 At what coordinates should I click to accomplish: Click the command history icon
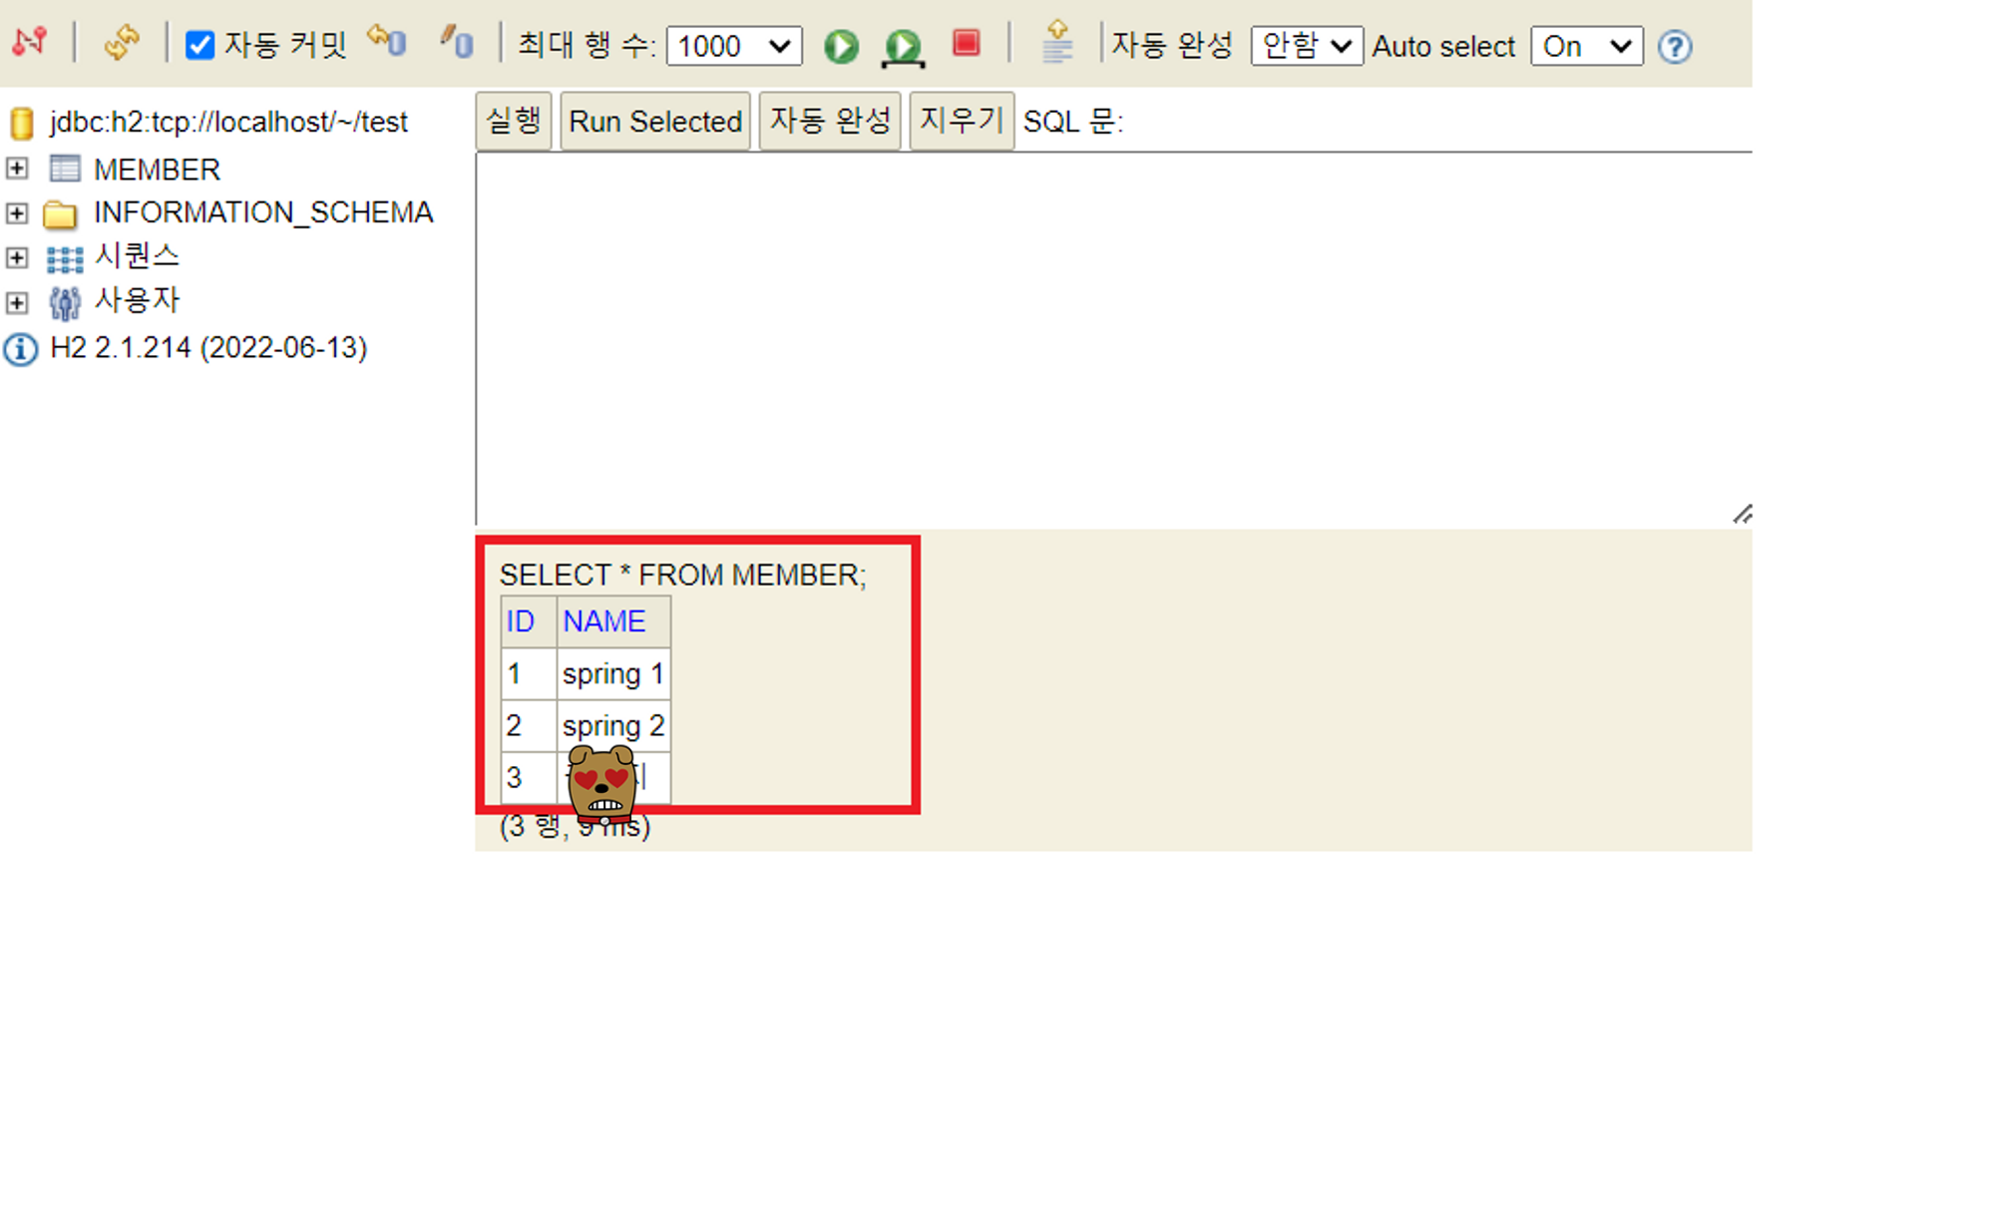1056,43
